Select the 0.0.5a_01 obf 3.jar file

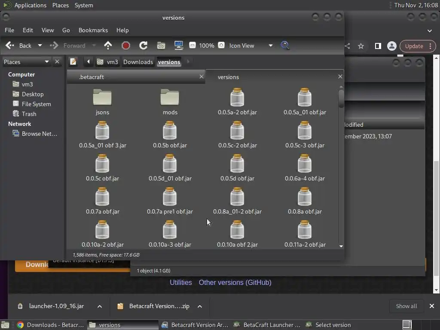102,134
